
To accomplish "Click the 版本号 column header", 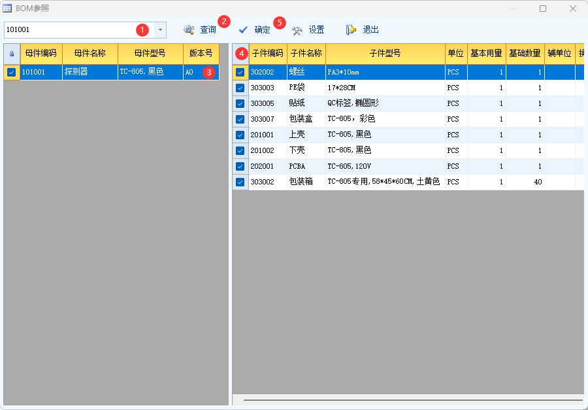I will tap(201, 54).
